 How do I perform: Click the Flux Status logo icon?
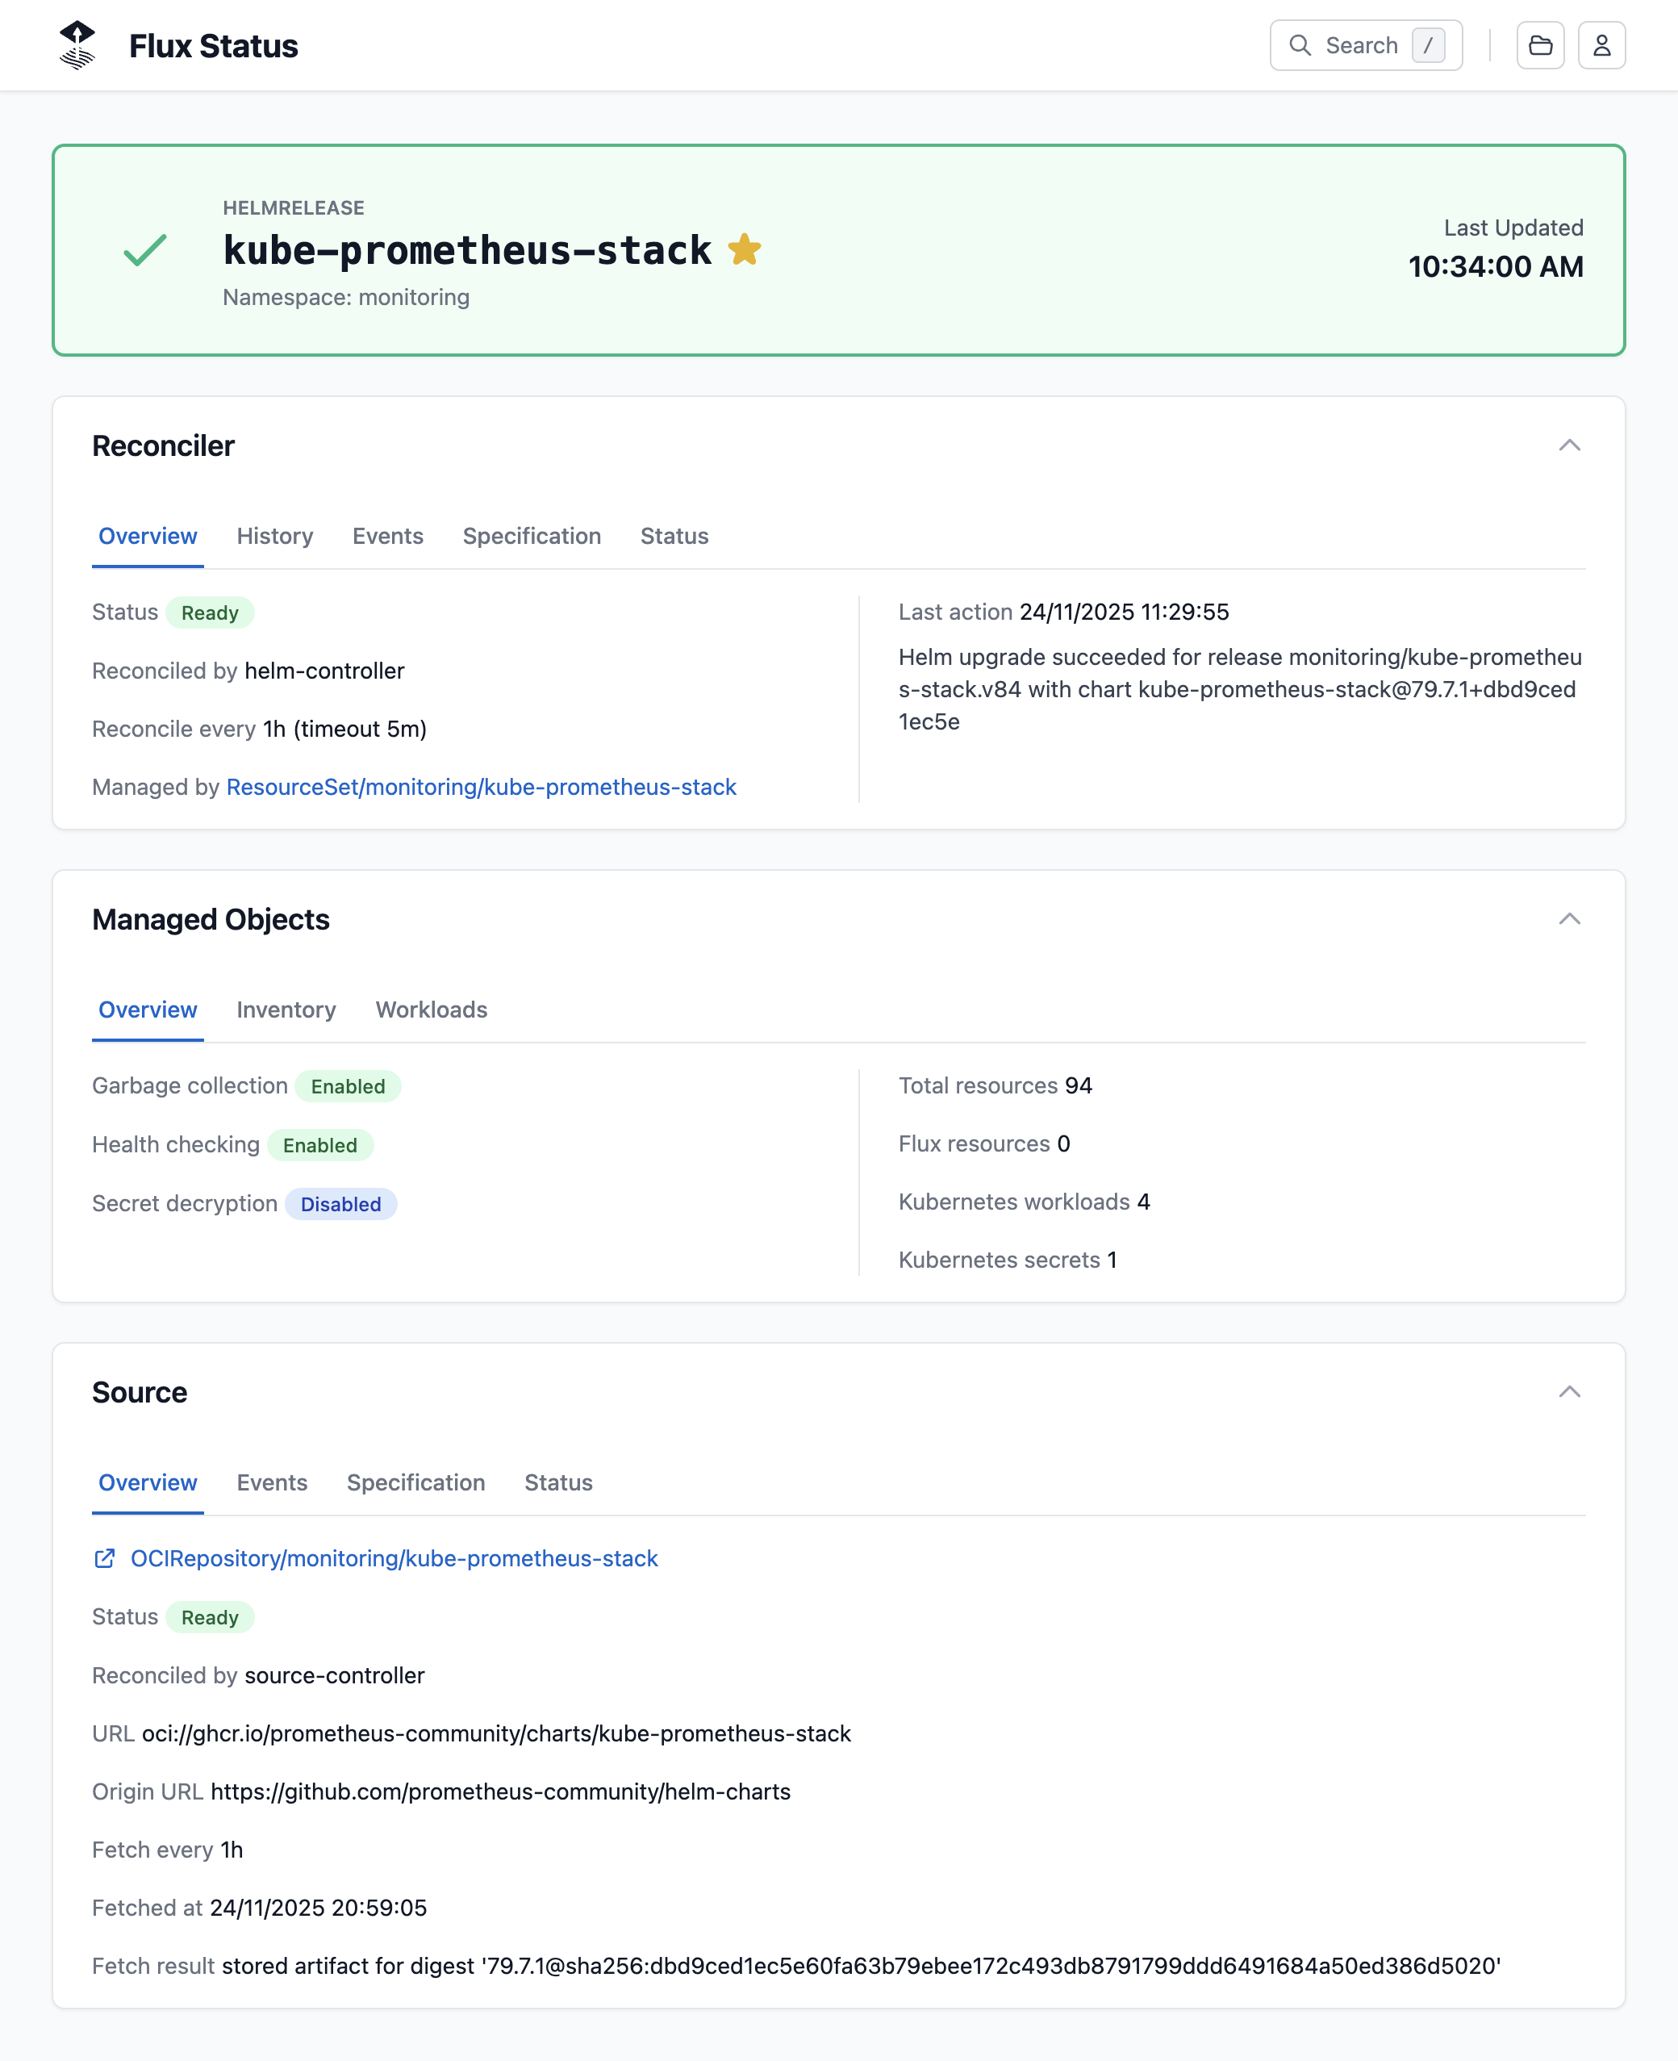[x=77, y=44]
